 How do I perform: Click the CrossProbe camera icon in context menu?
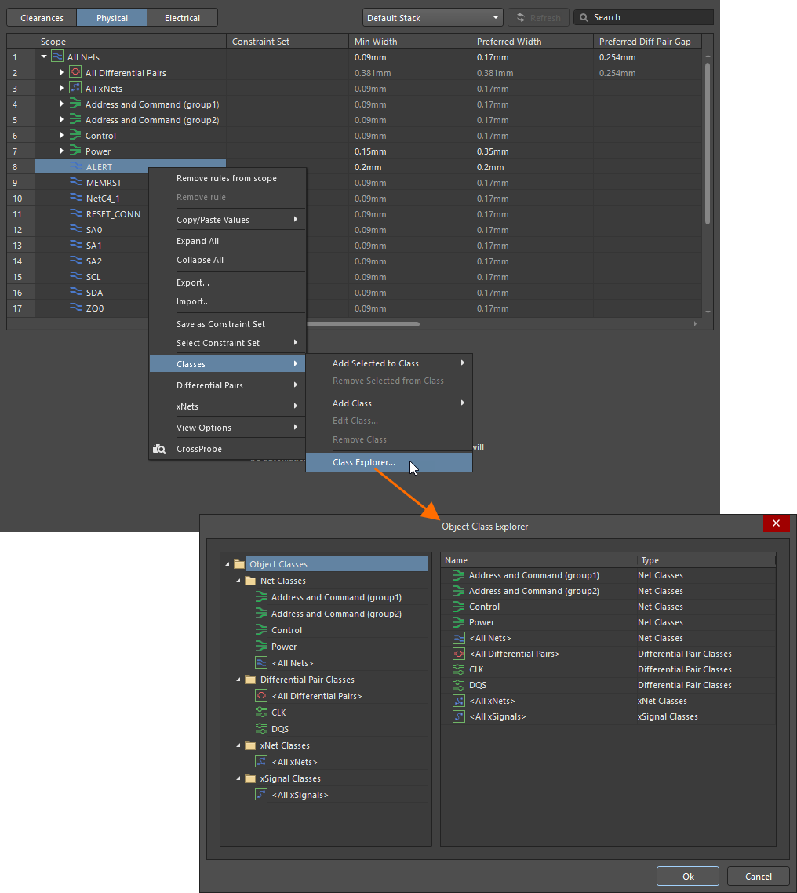pyautogui.click(x=158, y=449)
